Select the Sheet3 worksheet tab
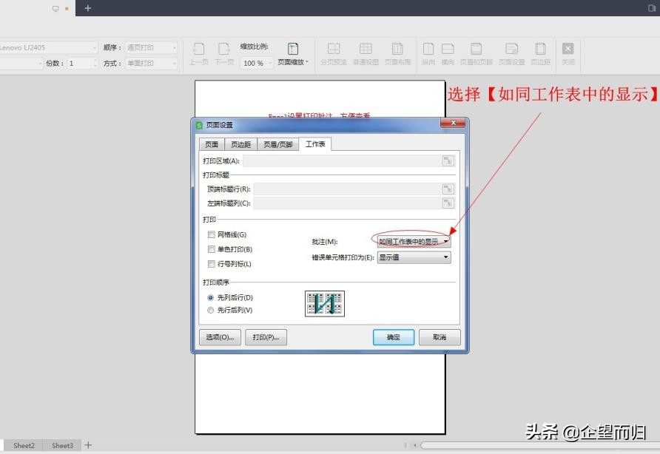The image size is (660, 454). pyautogui.click(x=61, y=445)
